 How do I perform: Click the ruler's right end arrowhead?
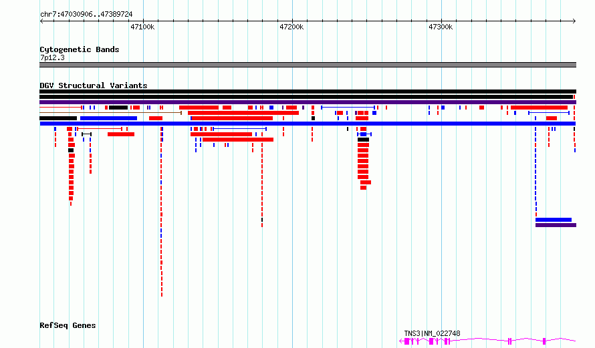coord(574,21)
